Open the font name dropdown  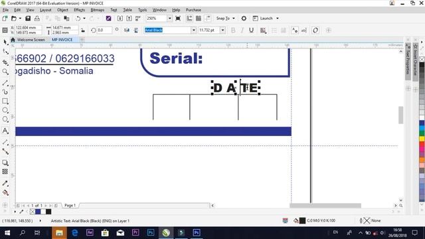[x=193, y=30]
